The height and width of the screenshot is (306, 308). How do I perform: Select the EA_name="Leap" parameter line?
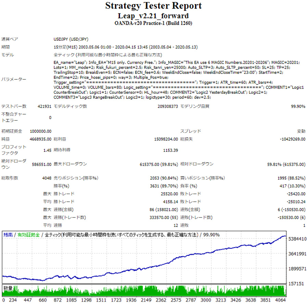177,63
